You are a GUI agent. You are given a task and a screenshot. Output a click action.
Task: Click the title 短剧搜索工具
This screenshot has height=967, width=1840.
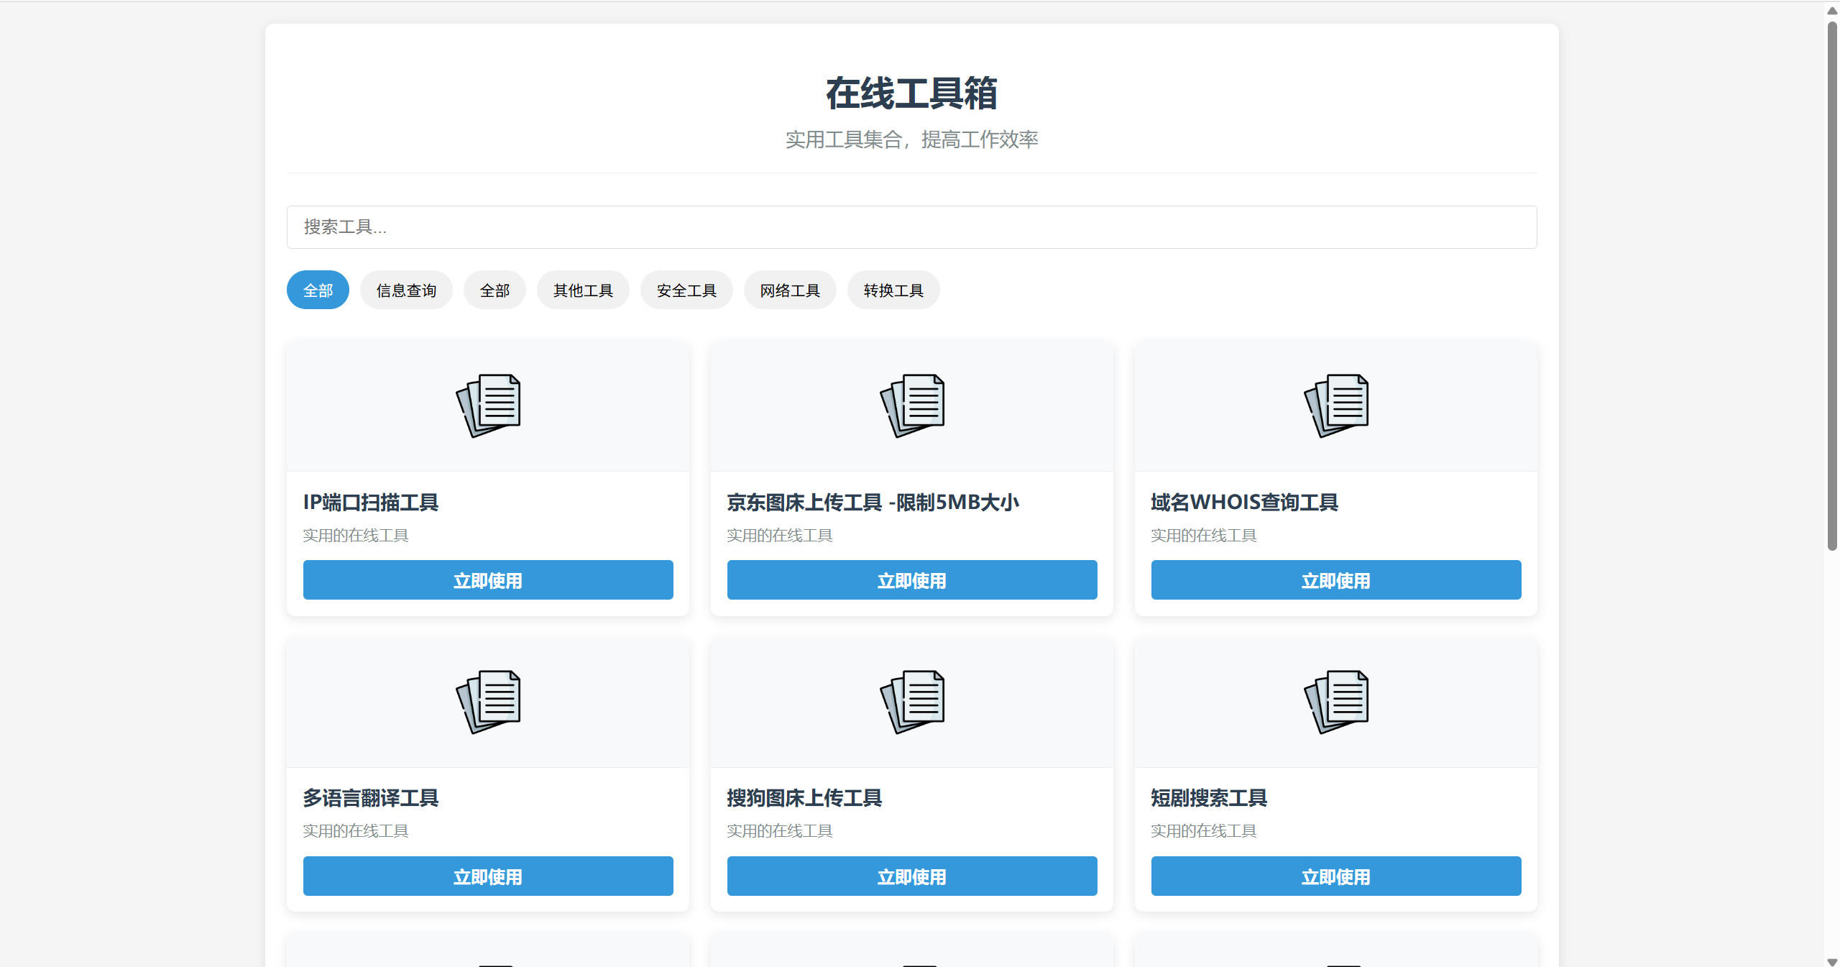(x=1209, y=797)
